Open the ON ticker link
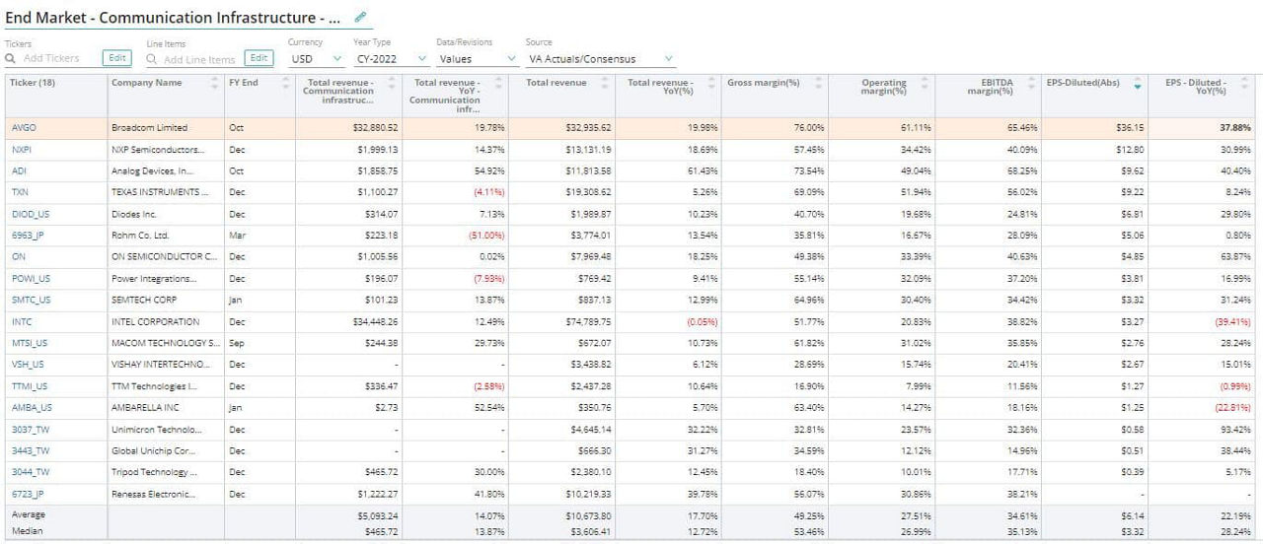This screenshot has width=1263, height=544. point(17,257)
